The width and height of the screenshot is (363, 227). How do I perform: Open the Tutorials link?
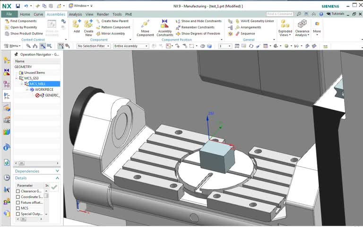[x=335, y=14]
